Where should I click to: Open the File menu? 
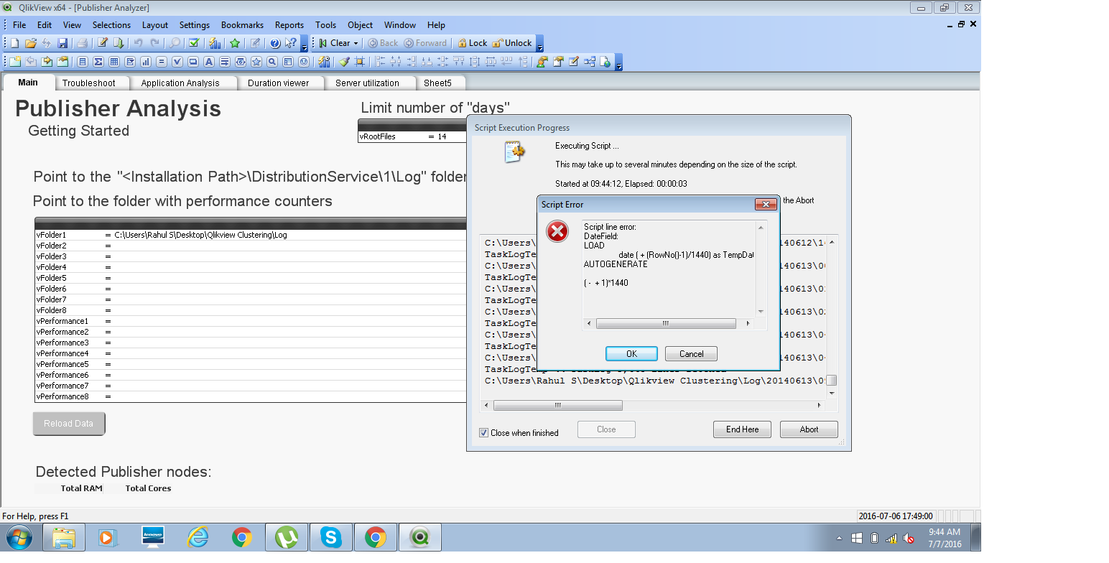tap(19, 25)
